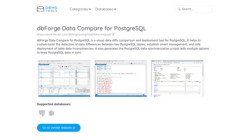This screenshot has height=140, width=249.
Task: Click the "DBMS TOOLS" logo text
Action: [x=51, y=9]
